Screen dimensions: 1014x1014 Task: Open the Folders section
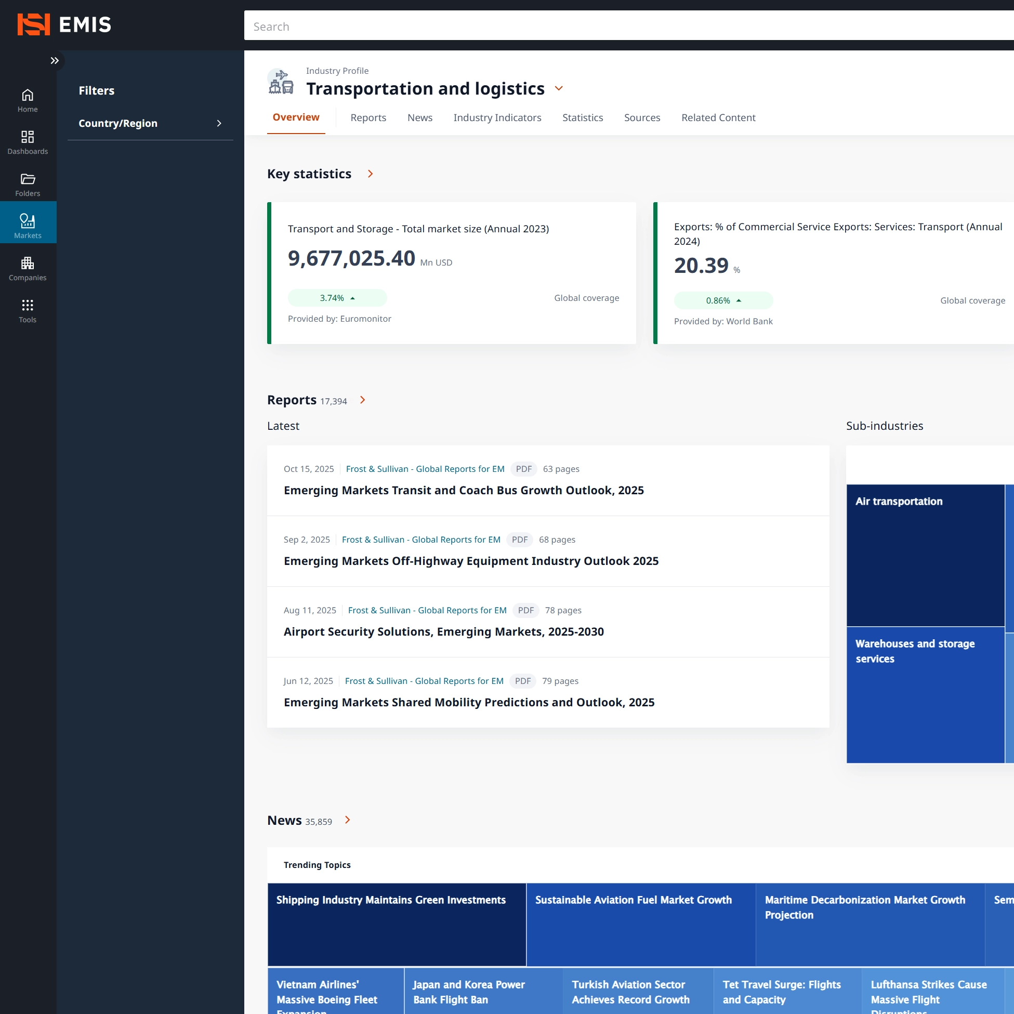28,184
